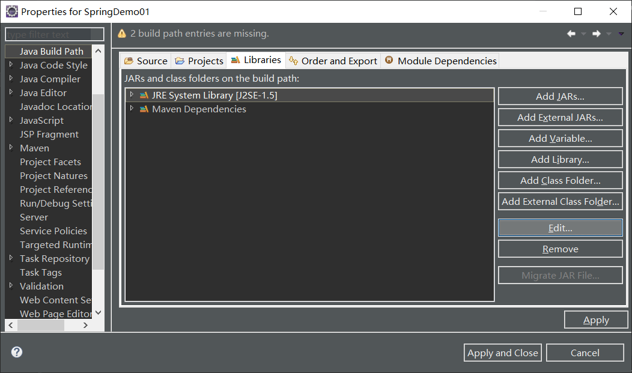632x373 pixels.
Task: Click the Apply button
Action: click(596, 320)
